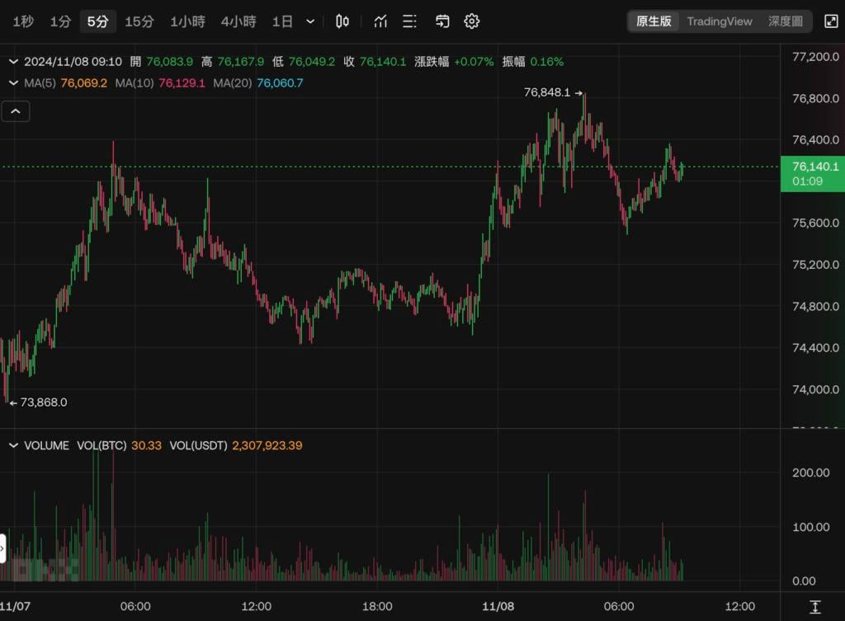Viewport: 845px width, 621px height.
Task: Collapse the VOLUME indicator legend
Action: click(x=13, y=445)
